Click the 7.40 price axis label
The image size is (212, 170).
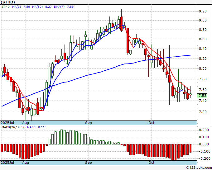click(203, 101)
